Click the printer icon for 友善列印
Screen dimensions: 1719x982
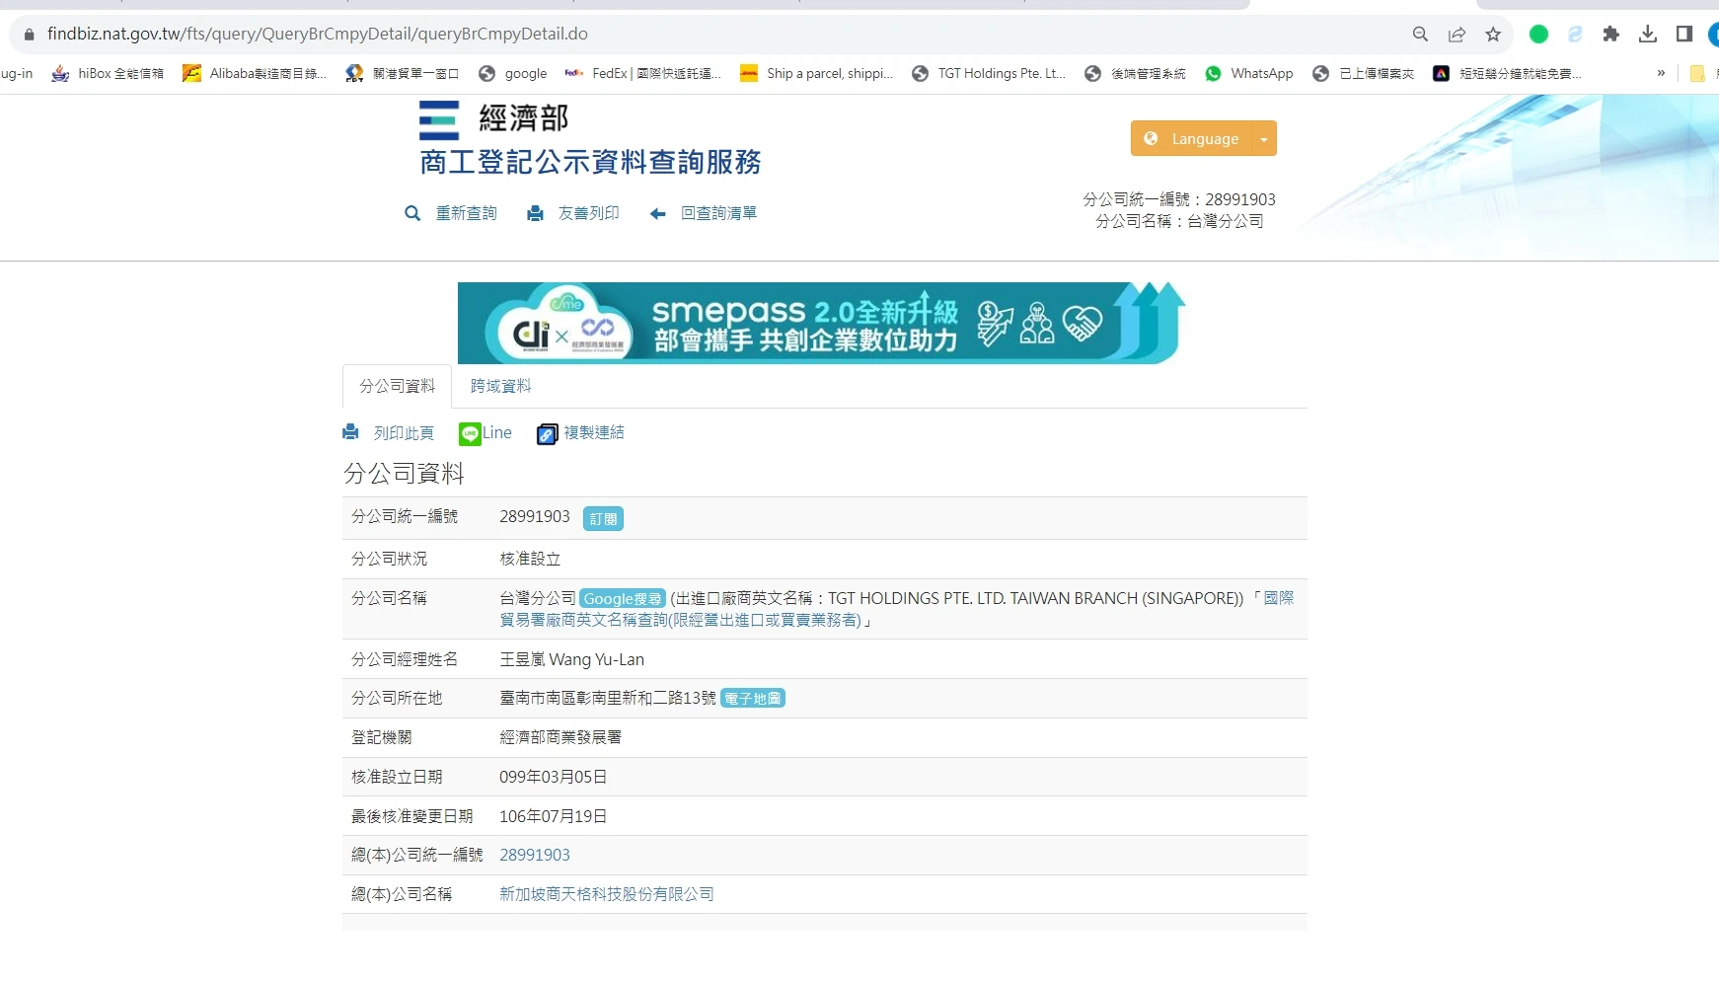(535, 213)
